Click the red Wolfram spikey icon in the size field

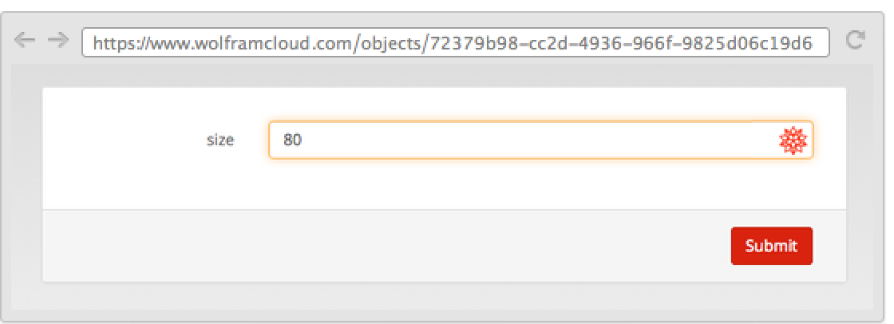click(793, 140)
